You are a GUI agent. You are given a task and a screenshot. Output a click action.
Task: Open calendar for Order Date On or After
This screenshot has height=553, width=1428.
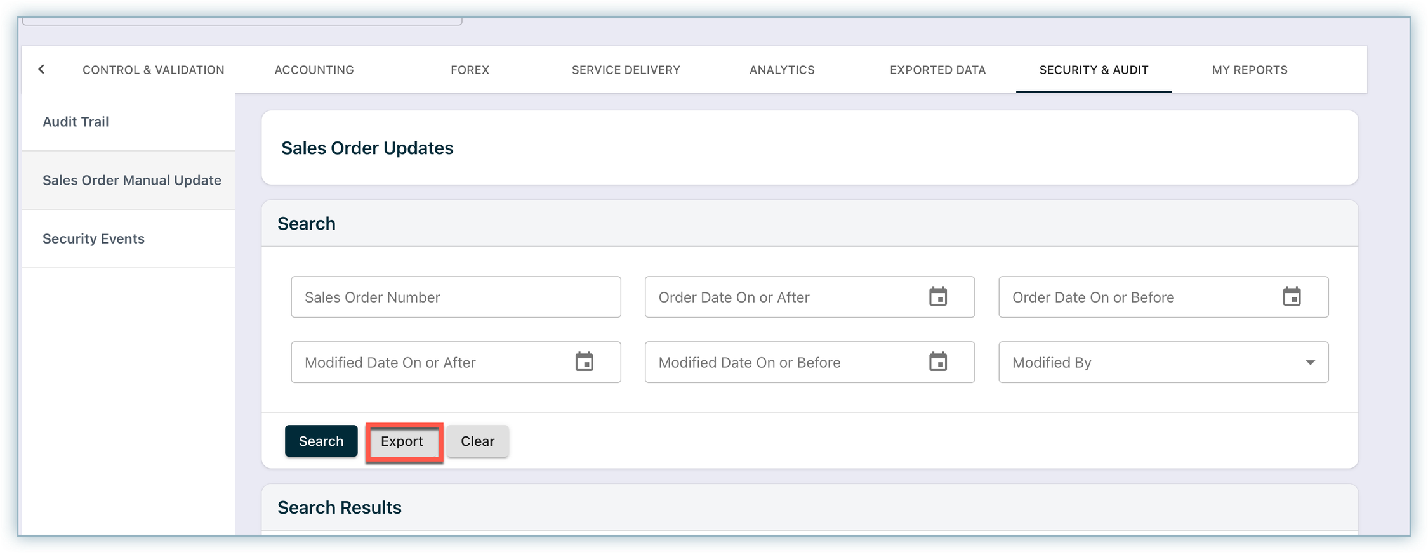937,297
